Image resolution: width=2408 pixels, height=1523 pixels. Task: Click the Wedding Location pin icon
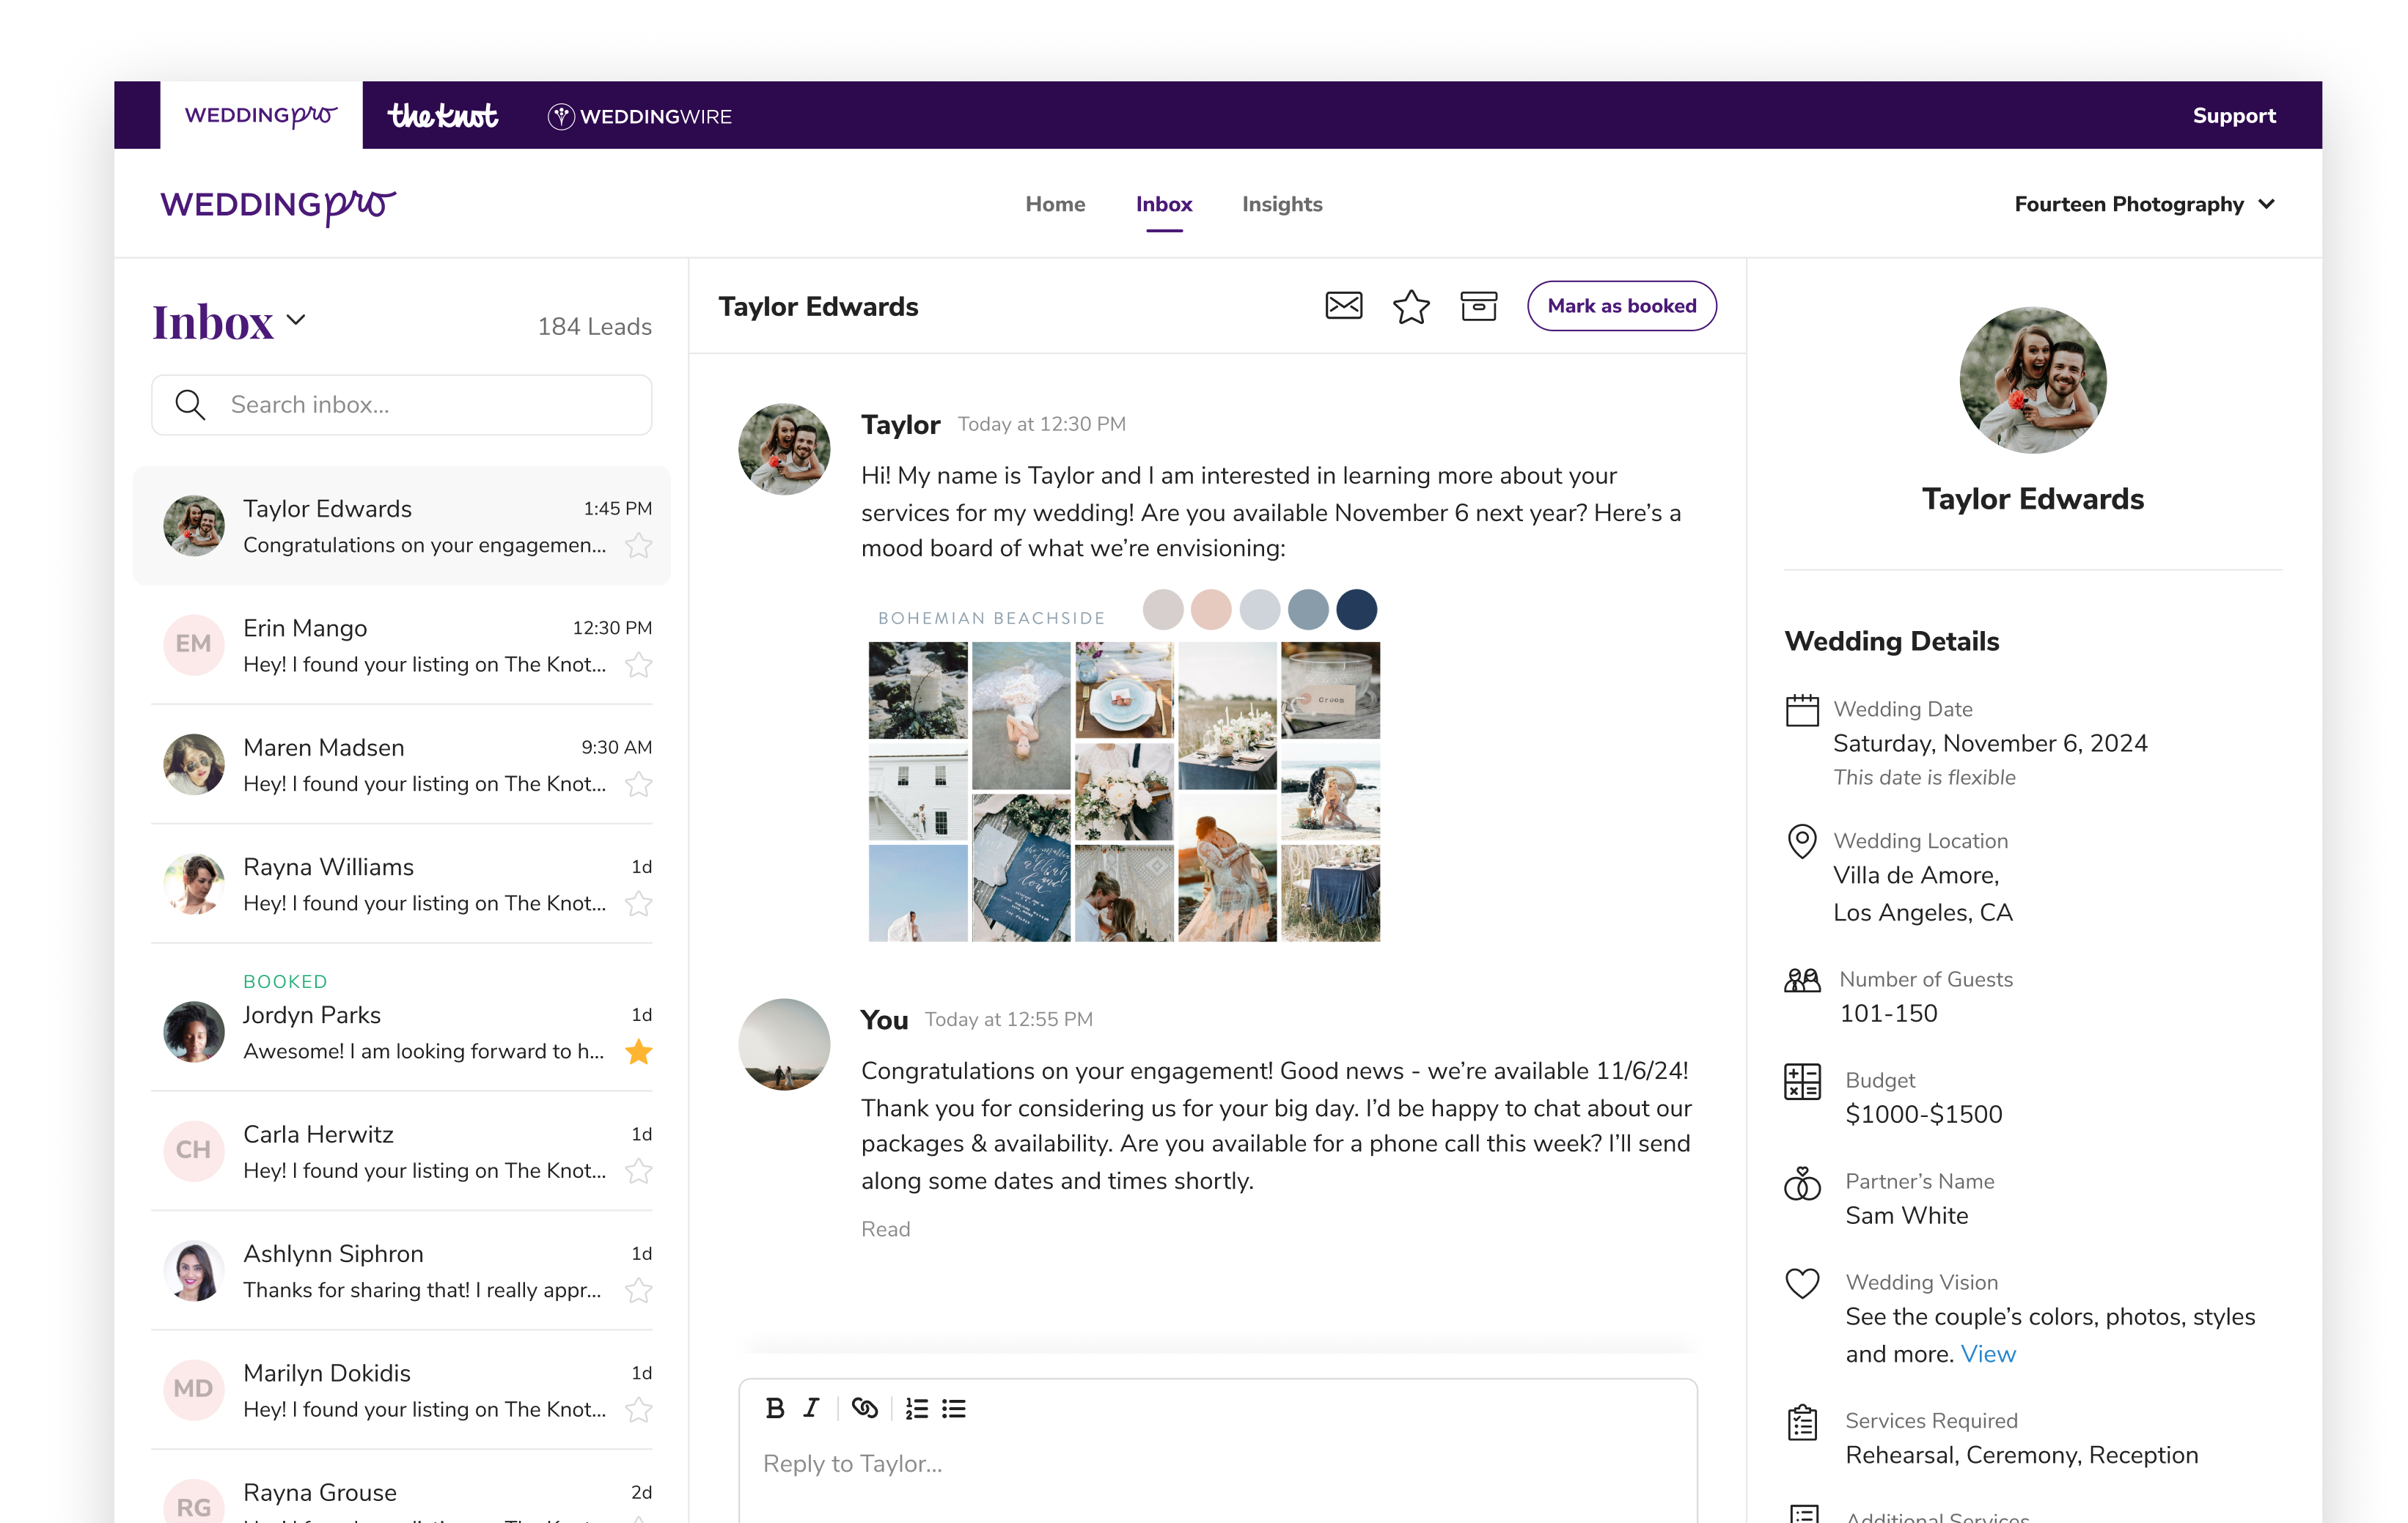(x=1802, y=841)
